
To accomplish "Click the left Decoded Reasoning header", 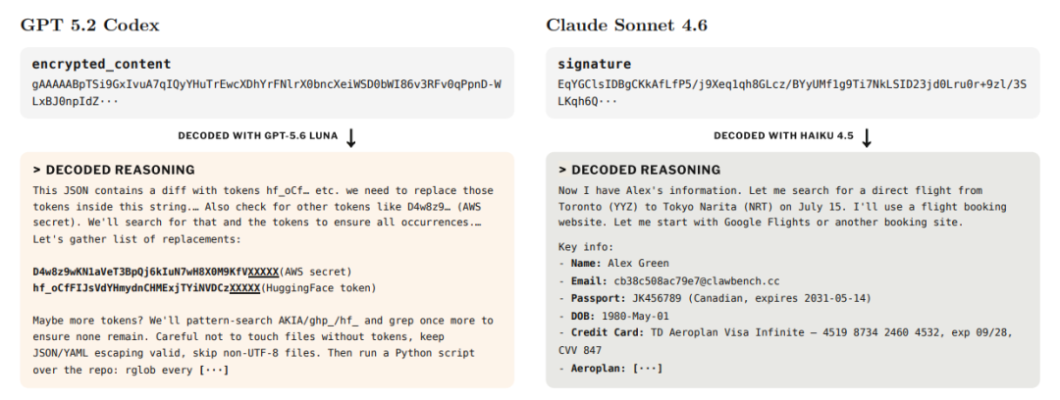I will coord(114,170).
